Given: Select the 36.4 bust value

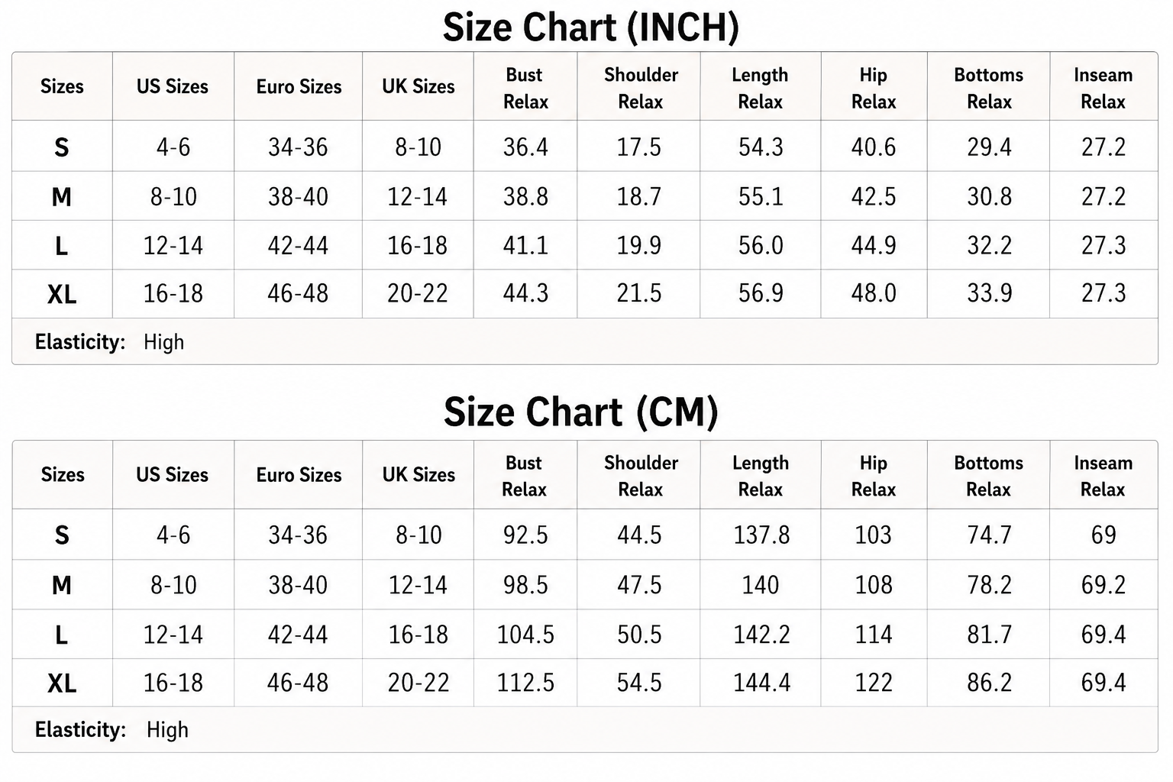Looking at the screenshot, I should pyautogui.click(x=525, y=147).
